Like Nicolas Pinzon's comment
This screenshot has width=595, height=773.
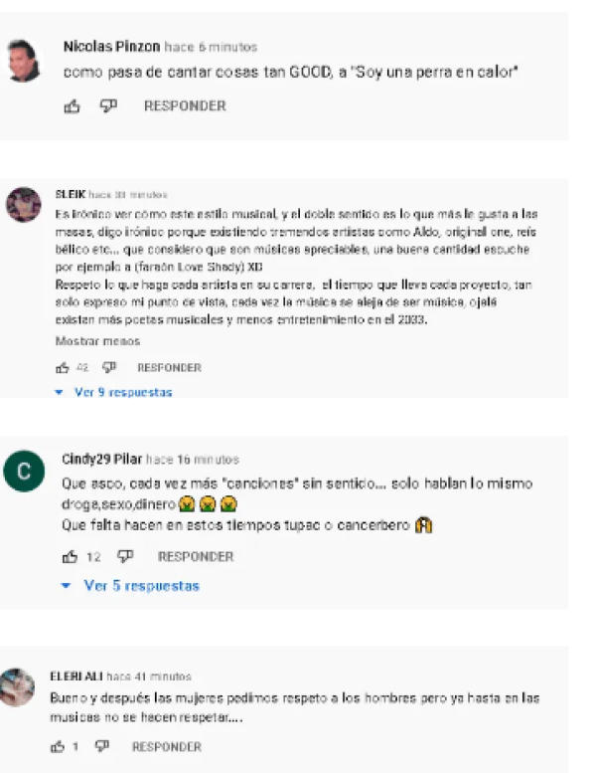coord(72,106)
